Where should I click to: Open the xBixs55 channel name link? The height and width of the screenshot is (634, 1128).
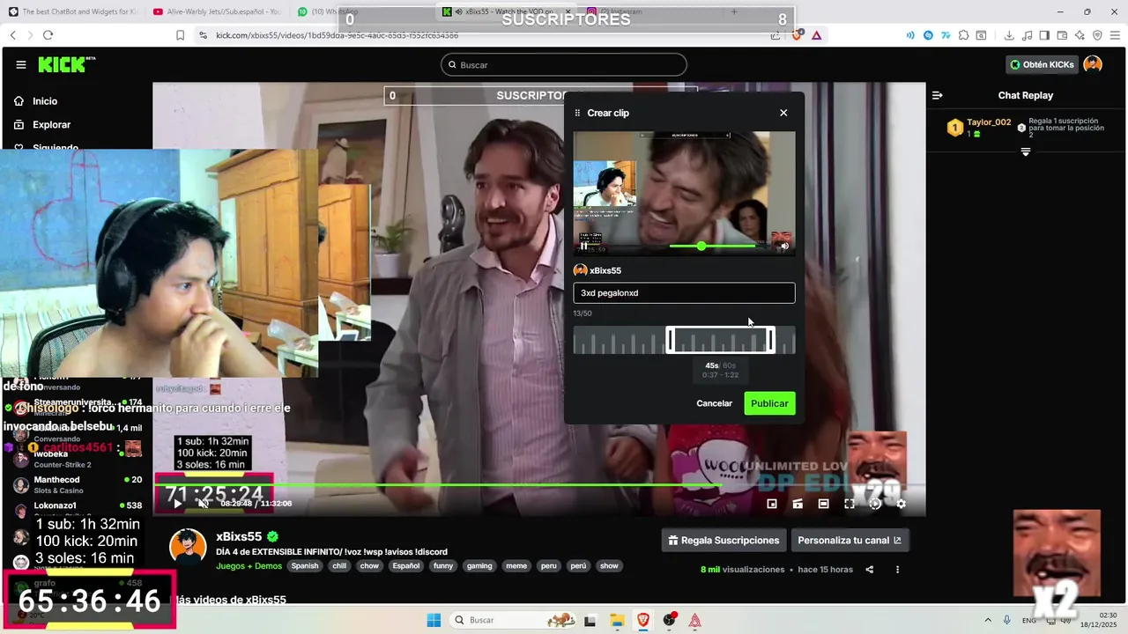pos(239,536)
